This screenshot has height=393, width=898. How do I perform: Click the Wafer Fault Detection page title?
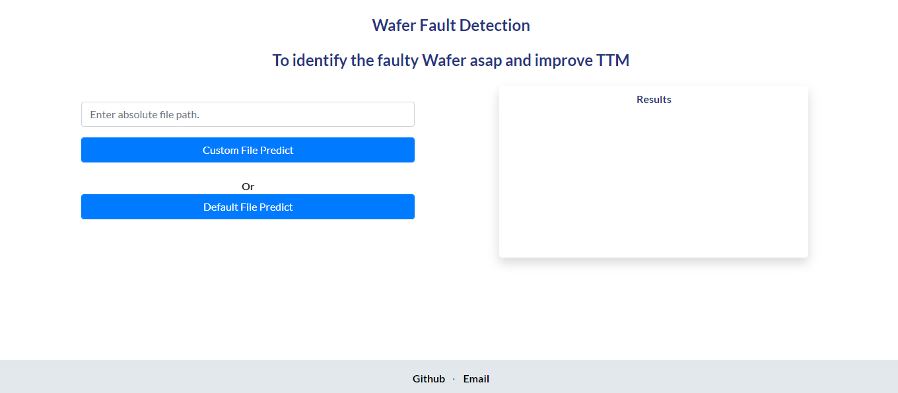[x=451, y=25]
